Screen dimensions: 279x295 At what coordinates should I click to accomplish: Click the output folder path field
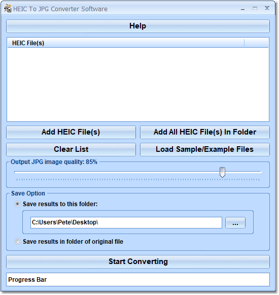click(126, 222)
